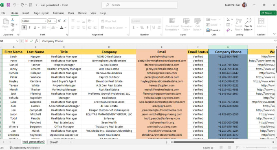This screenshot has width=277, height=150.
Task: Collapse the ribbon with the chevron
Action: tap(274, 34)
